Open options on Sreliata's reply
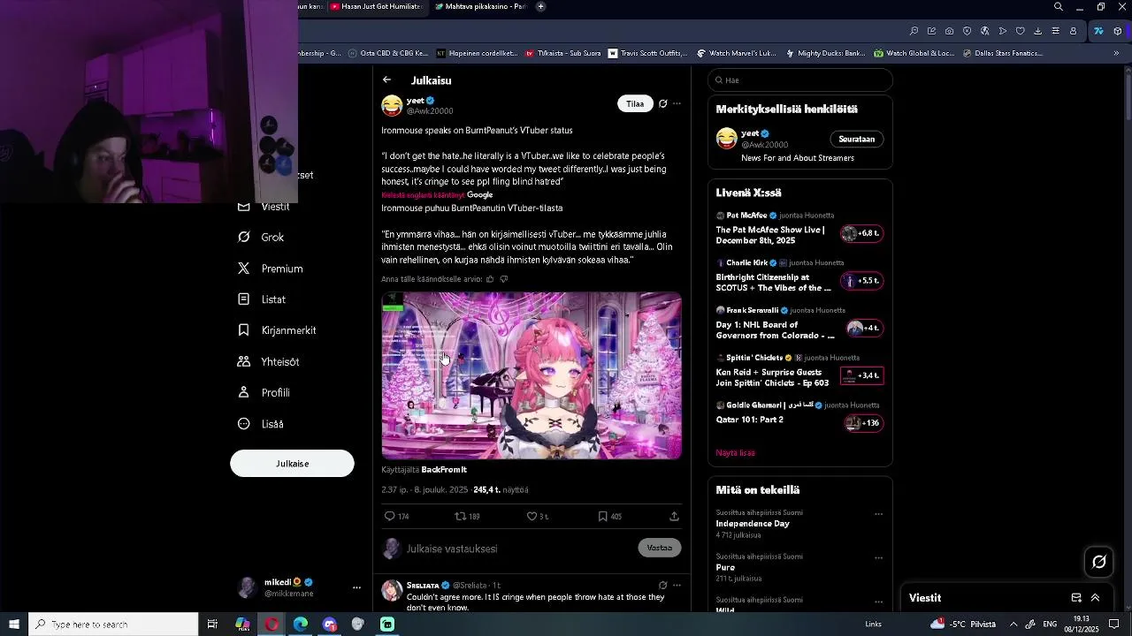1132x636 pixels. coord(677,585)
